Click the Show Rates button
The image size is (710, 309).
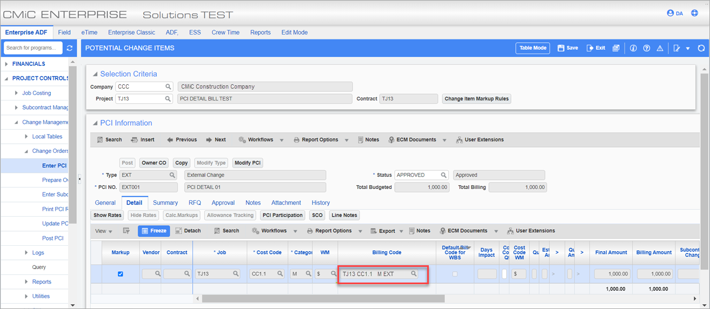(x=108, y=215)
